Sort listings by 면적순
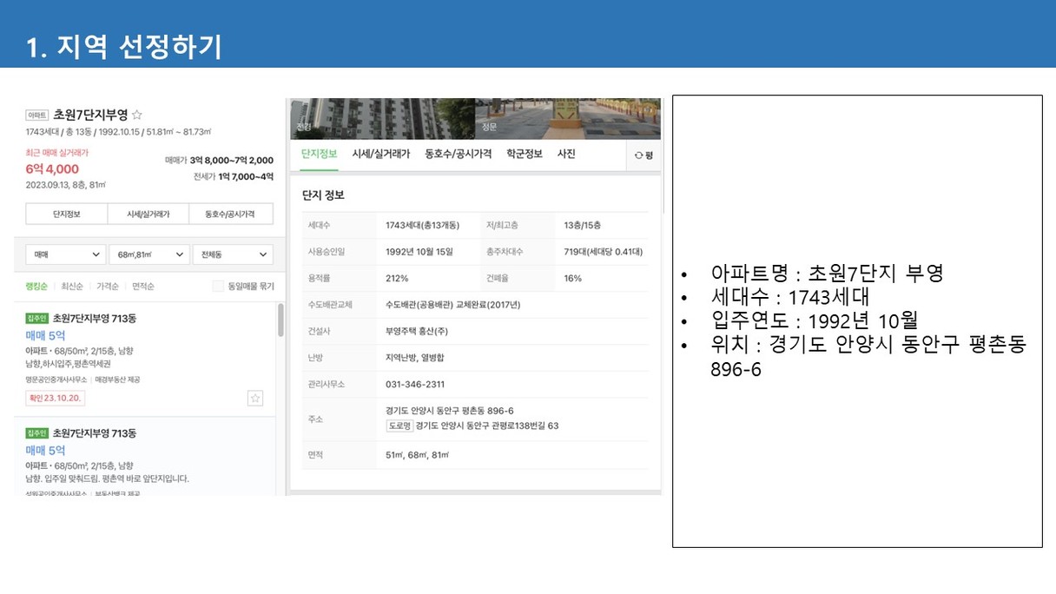This screenshot has width=1056, height=594. 143,287
